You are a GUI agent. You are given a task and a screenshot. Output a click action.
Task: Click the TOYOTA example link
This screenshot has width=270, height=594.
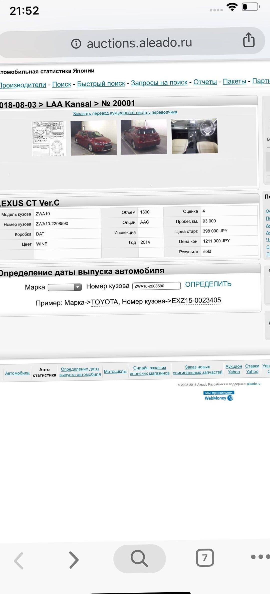coord(104,302)
